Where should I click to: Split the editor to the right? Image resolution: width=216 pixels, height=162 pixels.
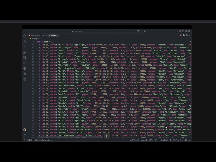point(187,35)
